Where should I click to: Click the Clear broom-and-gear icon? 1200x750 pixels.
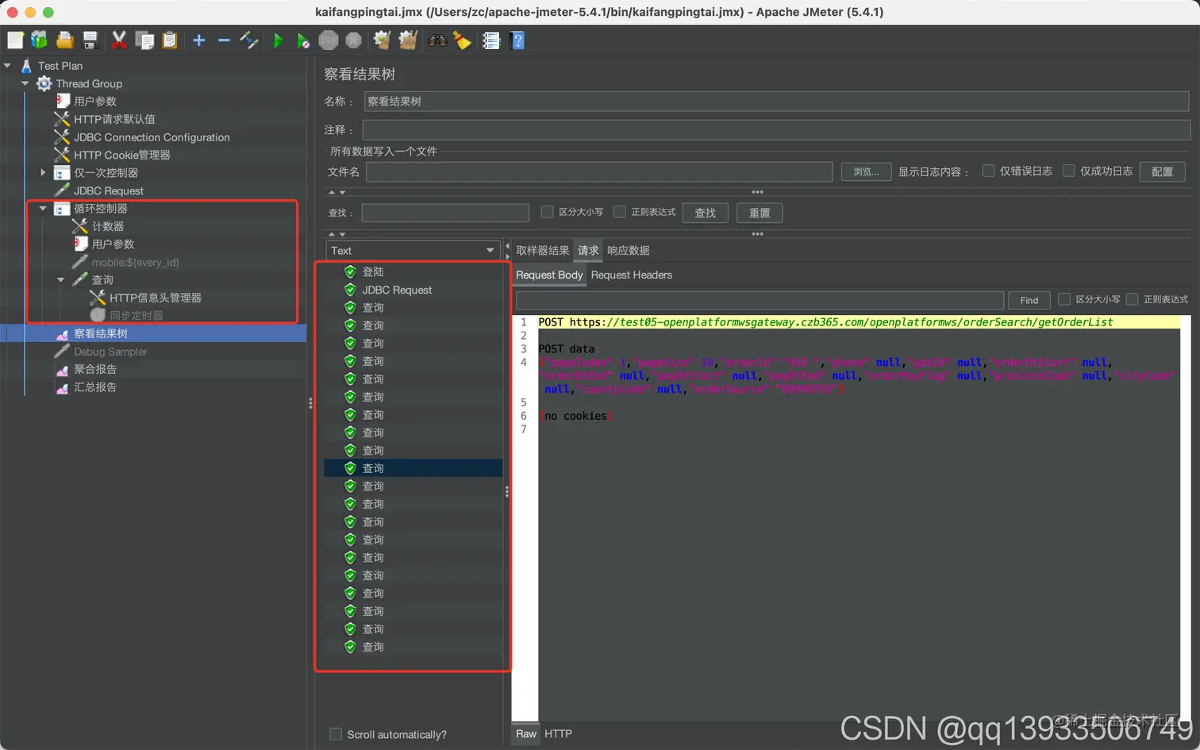point(383,40)
